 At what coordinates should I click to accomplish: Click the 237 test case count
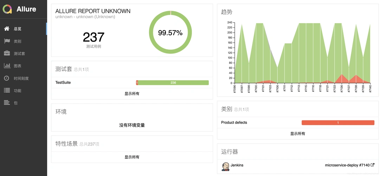pyautogui.click(x=94, y=37)
